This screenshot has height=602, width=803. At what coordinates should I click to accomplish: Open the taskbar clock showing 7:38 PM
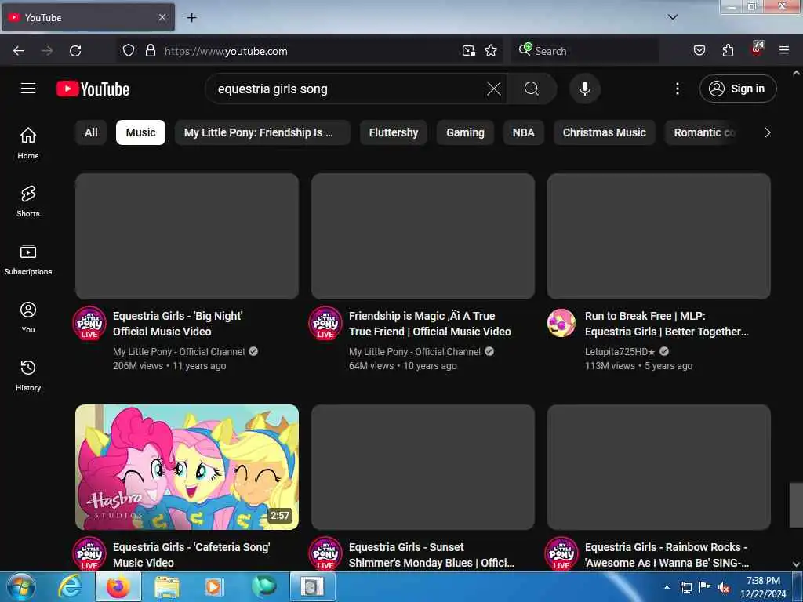pos(763,587)
